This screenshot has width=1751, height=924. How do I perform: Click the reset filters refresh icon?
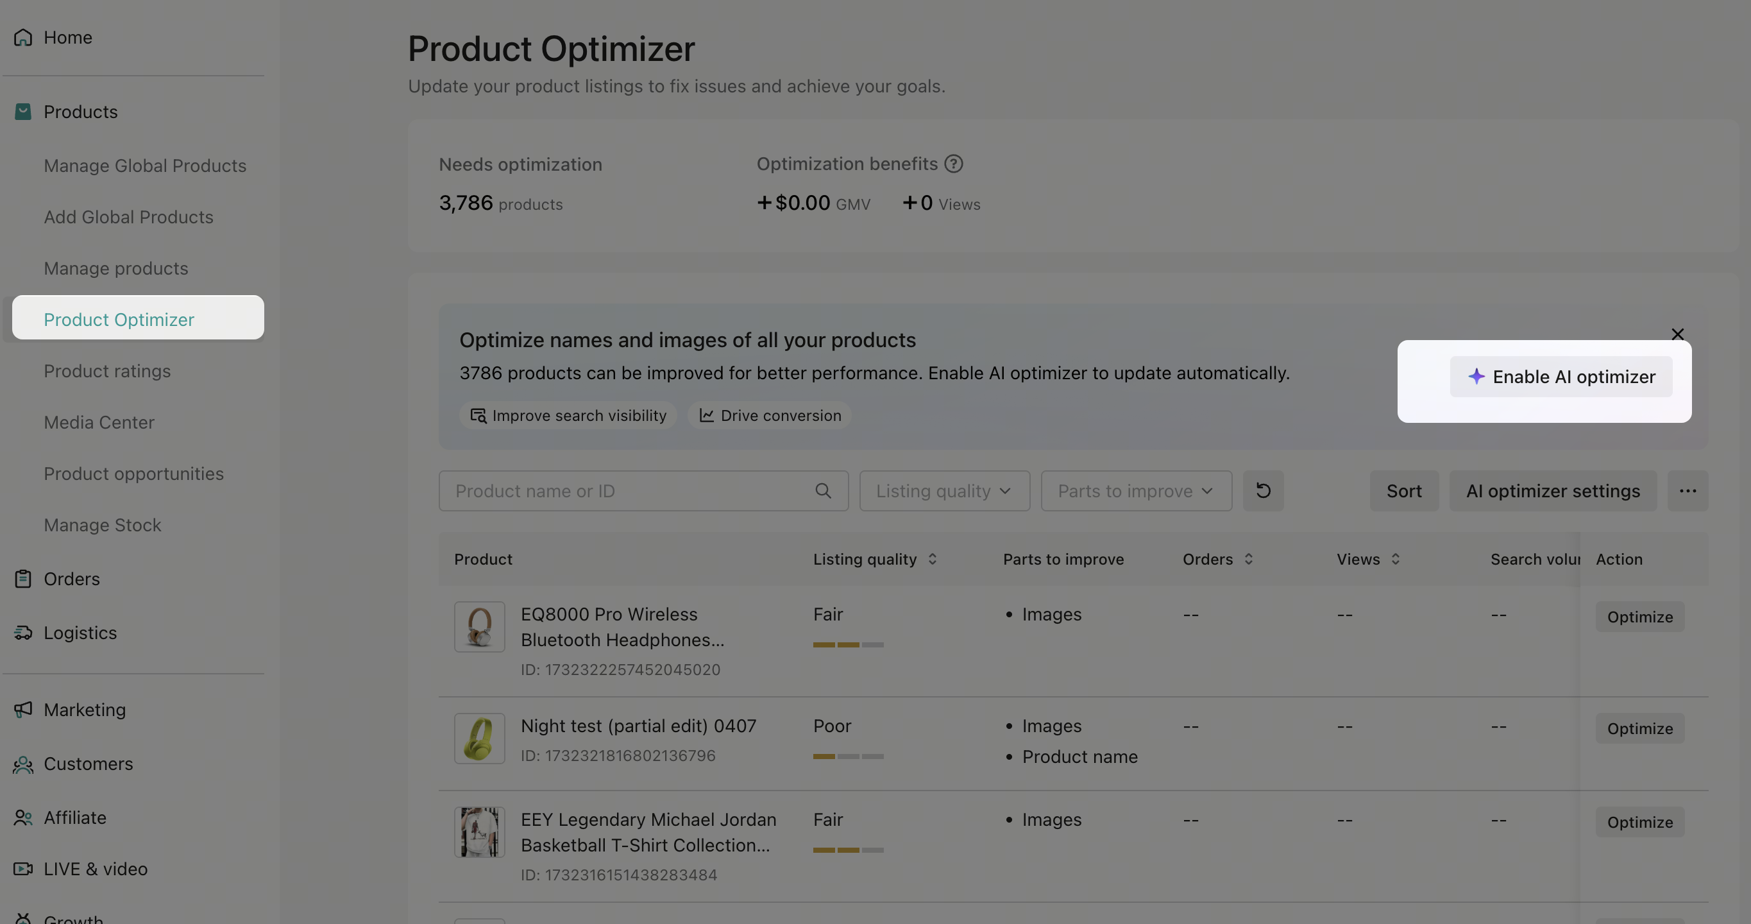click(1262, 491)
